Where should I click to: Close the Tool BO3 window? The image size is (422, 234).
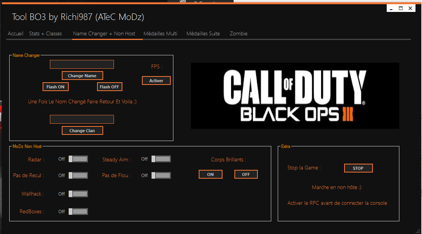coord(410,8)
